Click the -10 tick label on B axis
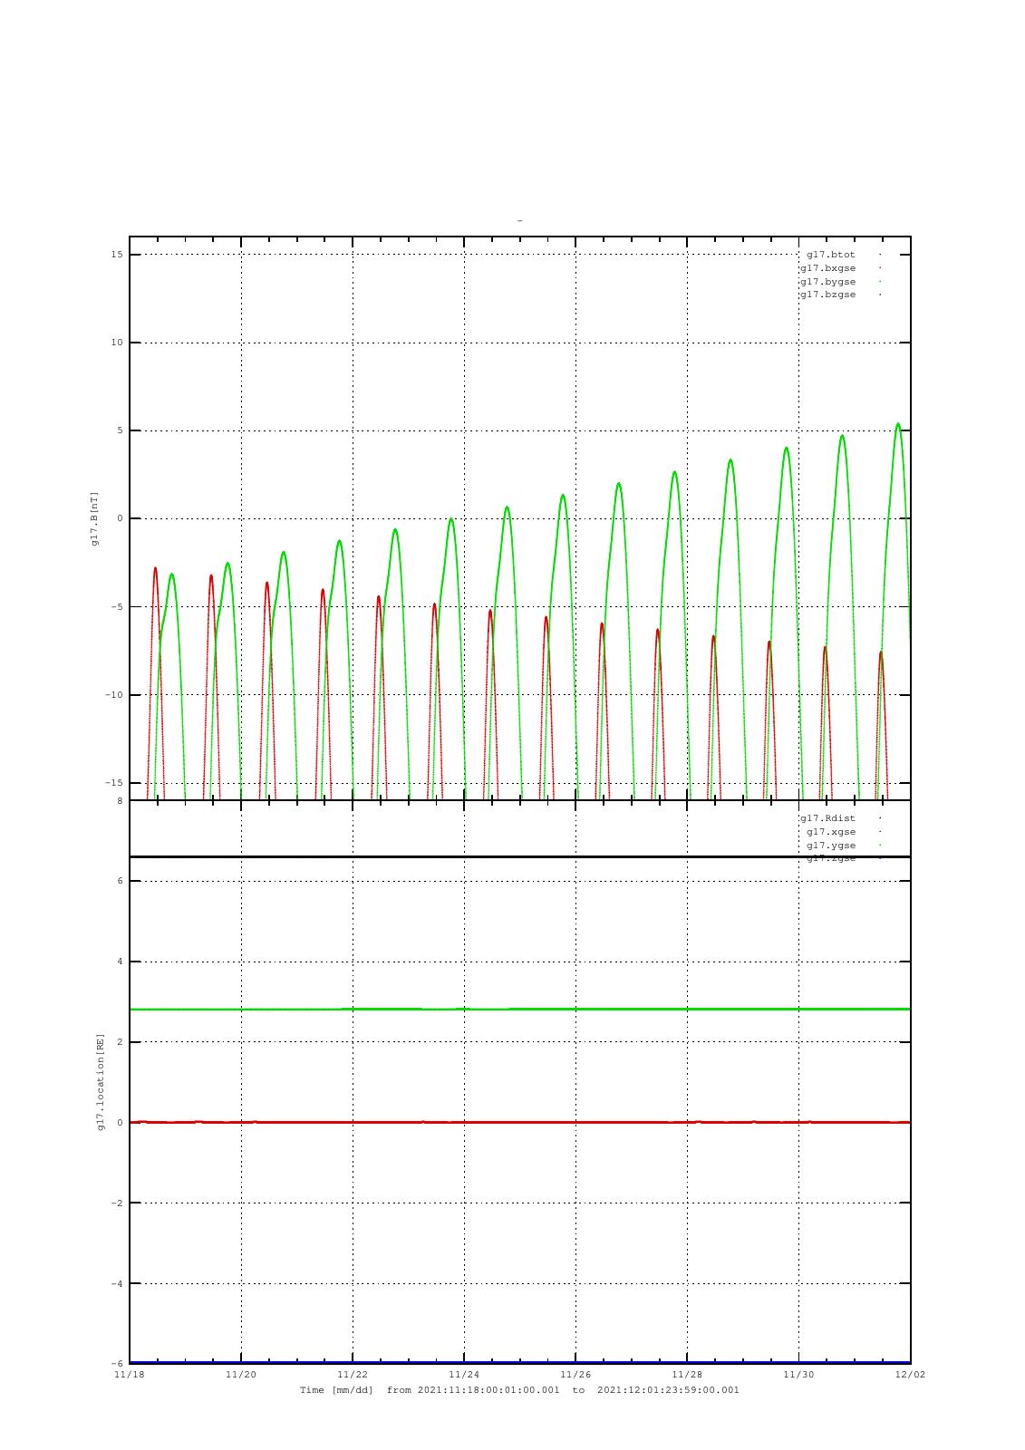Image resolution: width=1025 pixels, height=1450 pixels. tap(114, 695)
